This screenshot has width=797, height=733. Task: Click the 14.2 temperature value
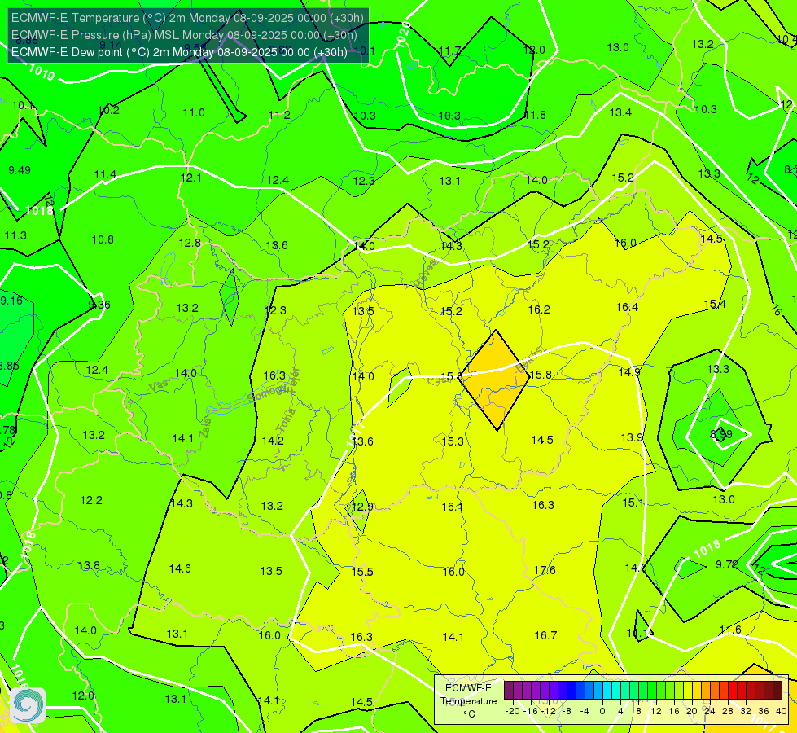tap(273, 441)
